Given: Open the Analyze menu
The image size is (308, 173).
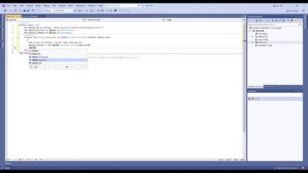Looking at the screenshot, I should [62, 6].
